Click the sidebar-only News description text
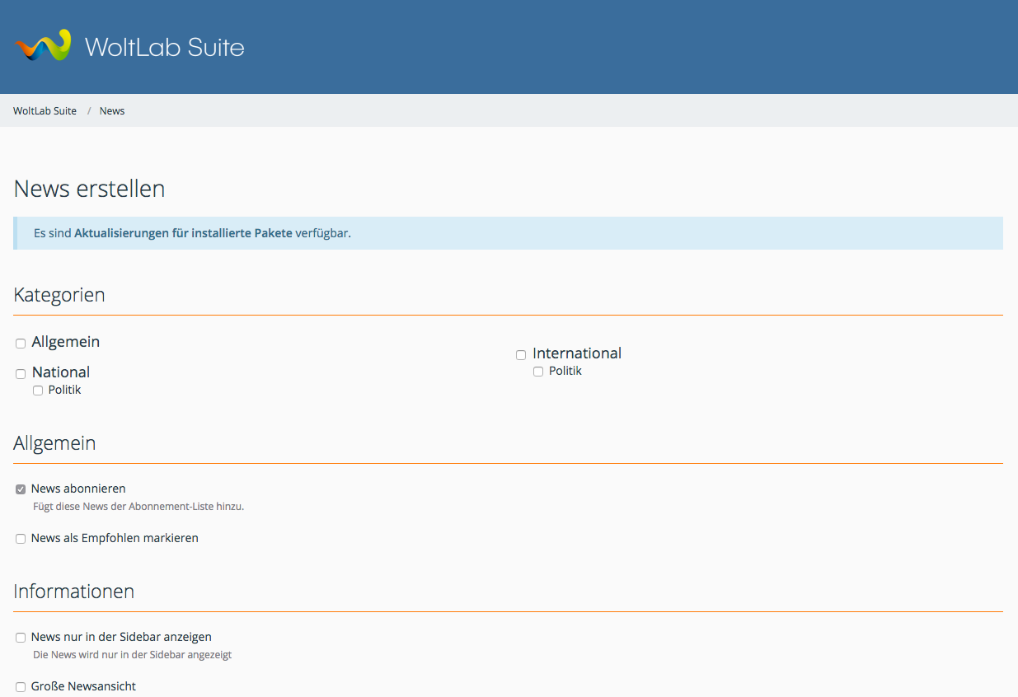 pos(132,655)
